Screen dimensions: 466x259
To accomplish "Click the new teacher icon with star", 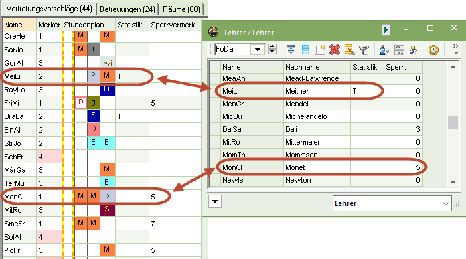I will click(x=320, y=50).
